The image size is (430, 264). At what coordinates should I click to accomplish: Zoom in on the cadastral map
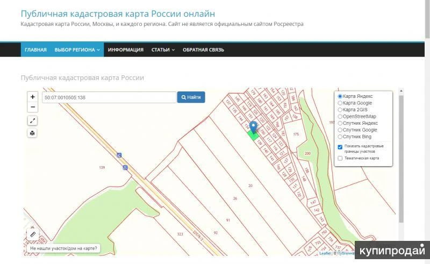33,97
